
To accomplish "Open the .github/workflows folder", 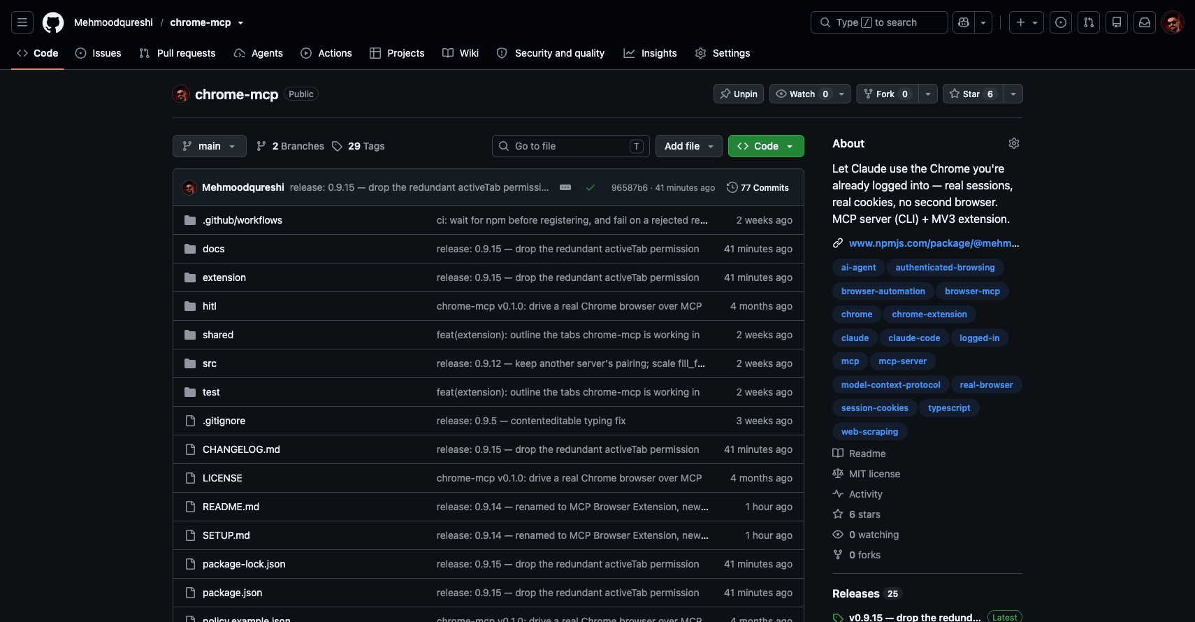I will pyautogui.click(x=242, y=220).
